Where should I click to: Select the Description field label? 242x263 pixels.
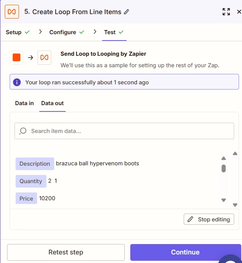pos(35,164)
